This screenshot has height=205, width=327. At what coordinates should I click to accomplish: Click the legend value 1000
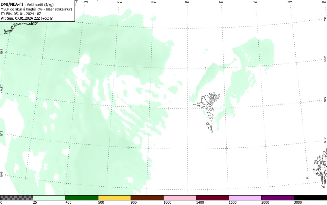167,202
